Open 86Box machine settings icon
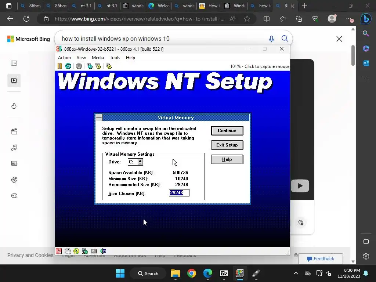Viewport: 376px width, 282px height. tap(109, 66)
